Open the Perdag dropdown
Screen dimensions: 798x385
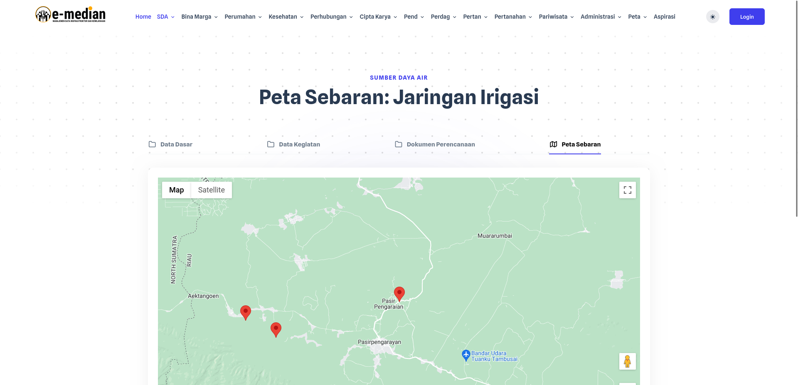[443, 17]
